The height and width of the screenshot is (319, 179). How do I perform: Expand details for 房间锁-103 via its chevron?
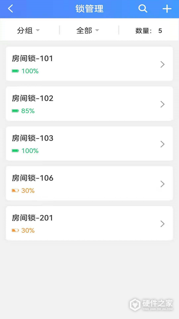point(162,144)
